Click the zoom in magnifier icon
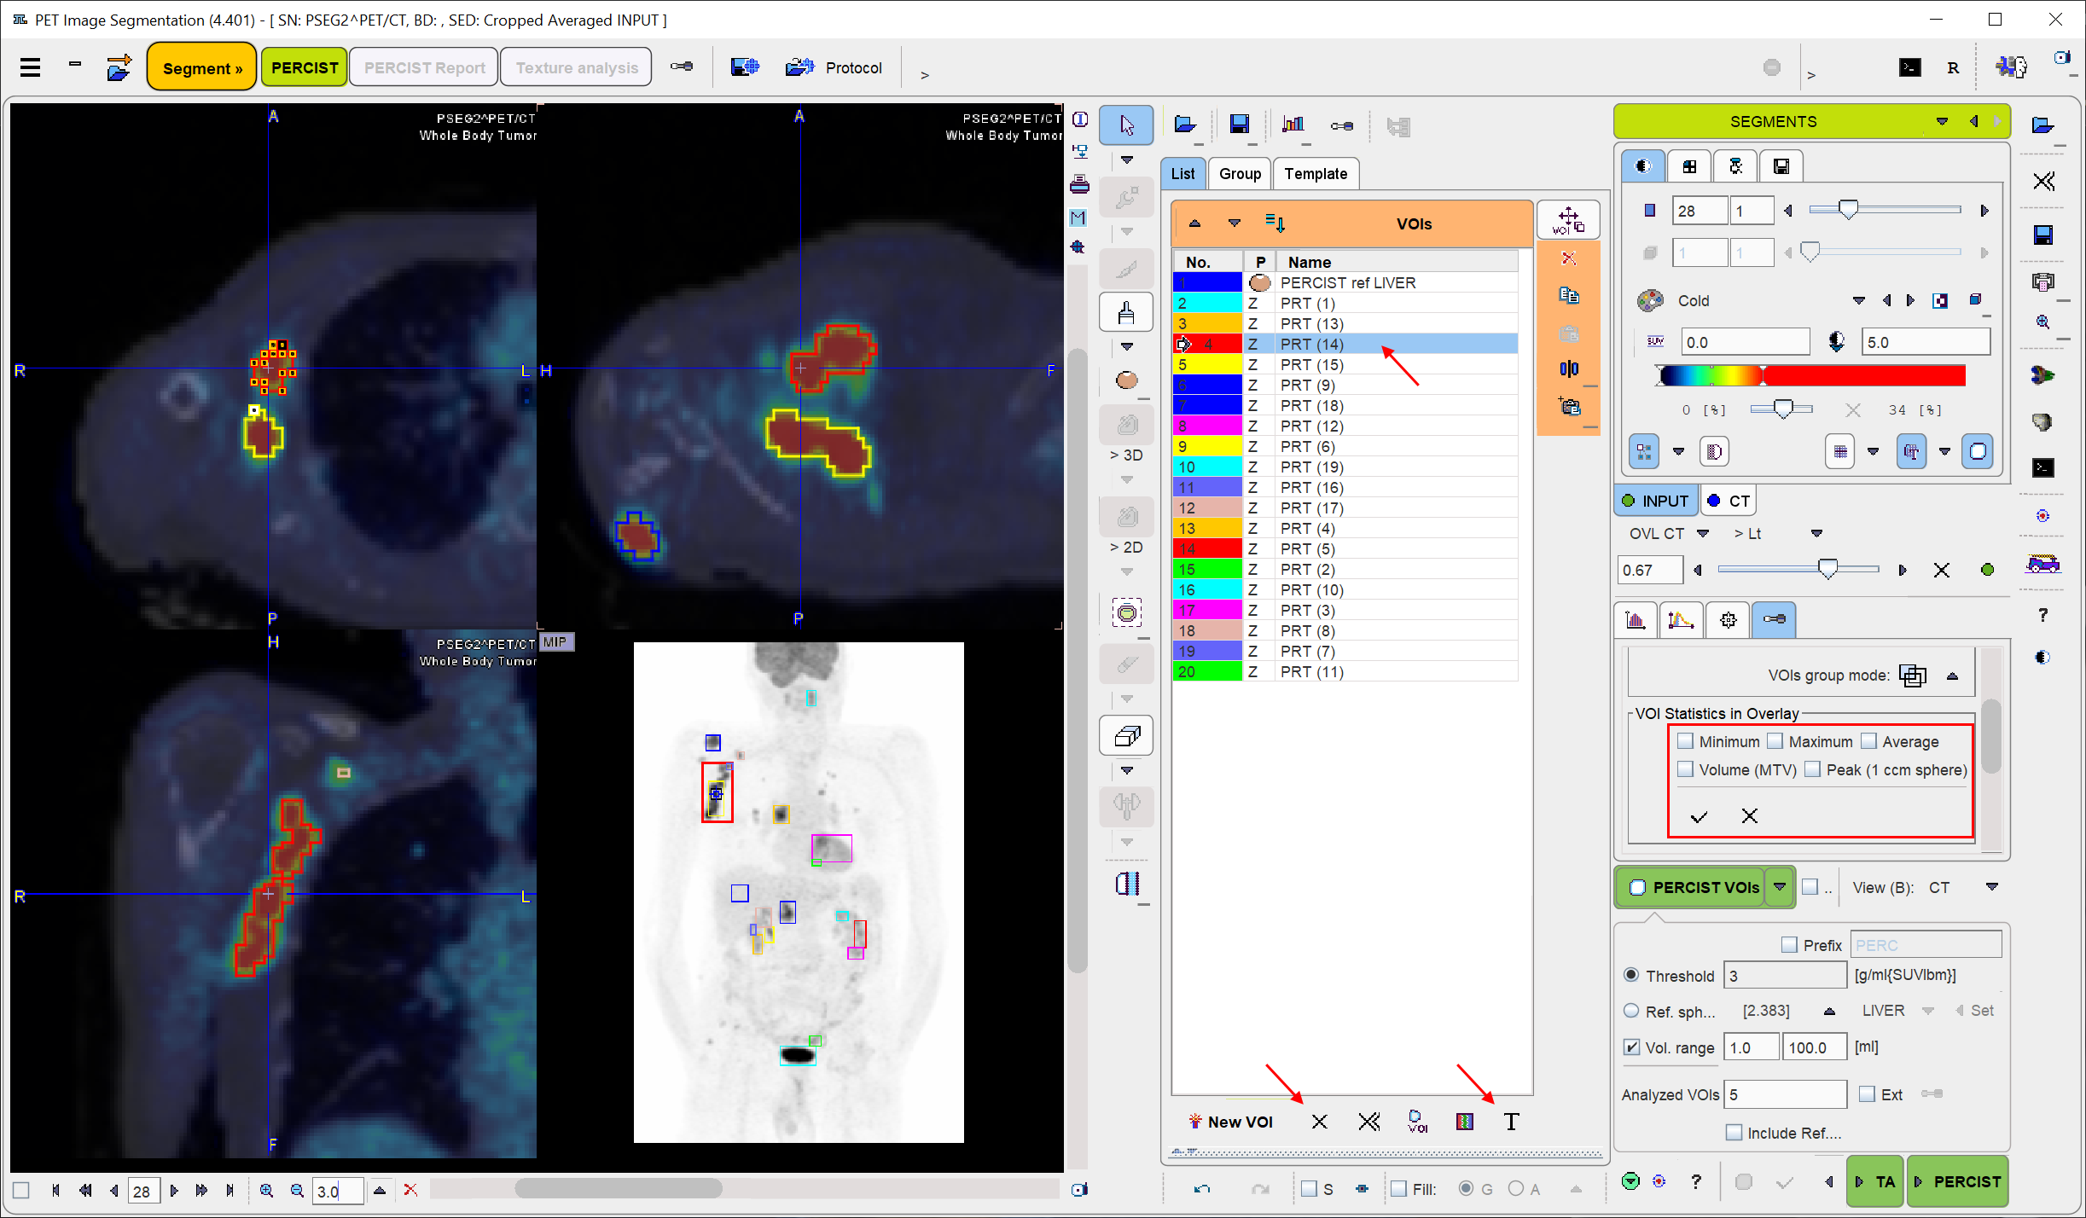Image resolution: width=2086 pixels, height=1218 pixels. [x=266, y=1190]
